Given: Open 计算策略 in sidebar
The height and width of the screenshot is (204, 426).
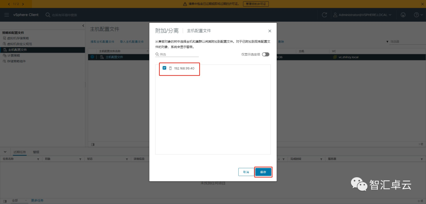Looking at the screenshot, I should [x=14, y=55].
